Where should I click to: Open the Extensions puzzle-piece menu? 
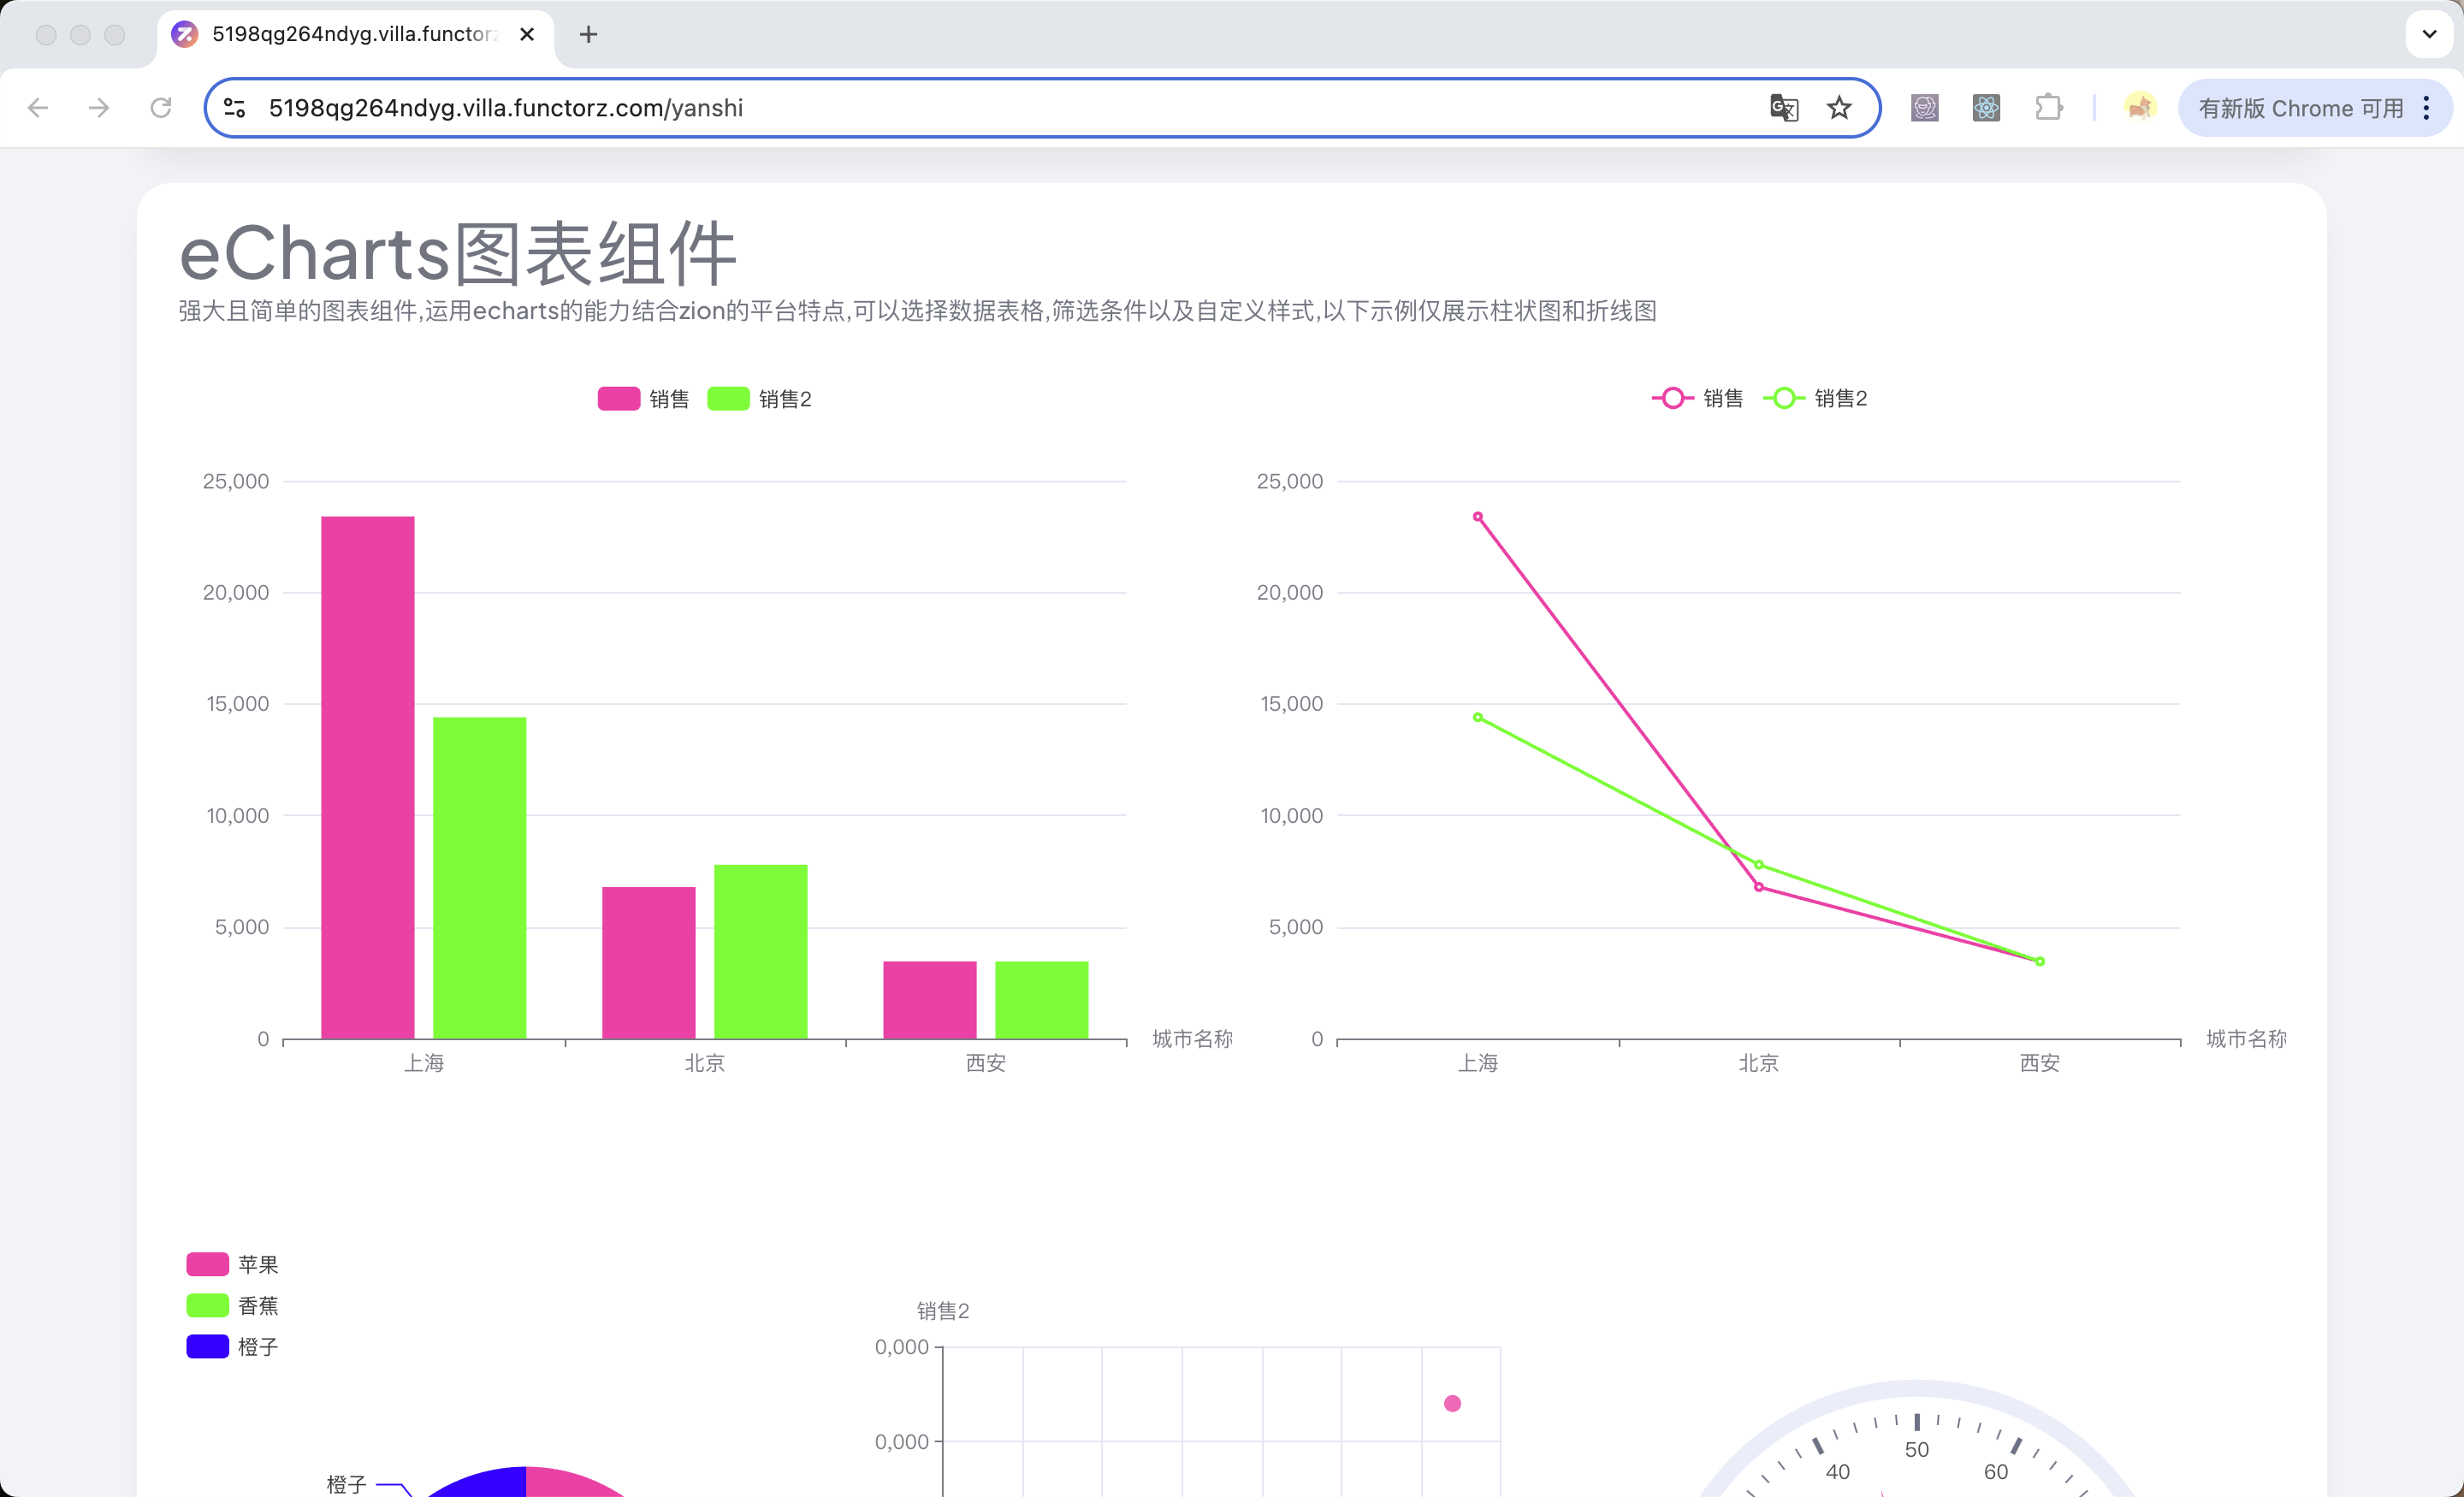[2049, 108]
